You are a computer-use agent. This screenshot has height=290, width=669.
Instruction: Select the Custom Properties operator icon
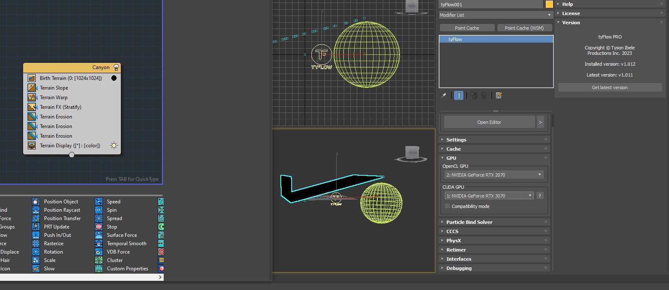point(99,269)
